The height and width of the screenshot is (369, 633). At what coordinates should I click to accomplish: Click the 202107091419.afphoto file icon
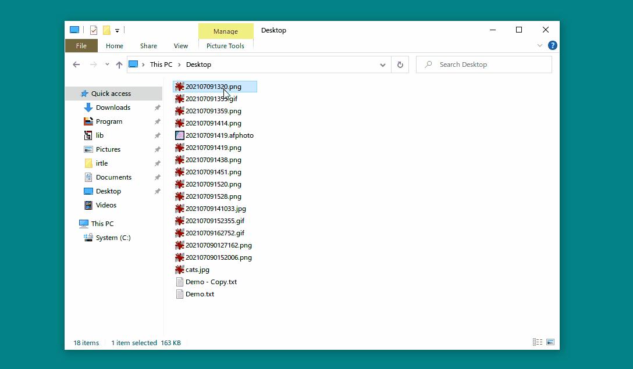[180, 135]
